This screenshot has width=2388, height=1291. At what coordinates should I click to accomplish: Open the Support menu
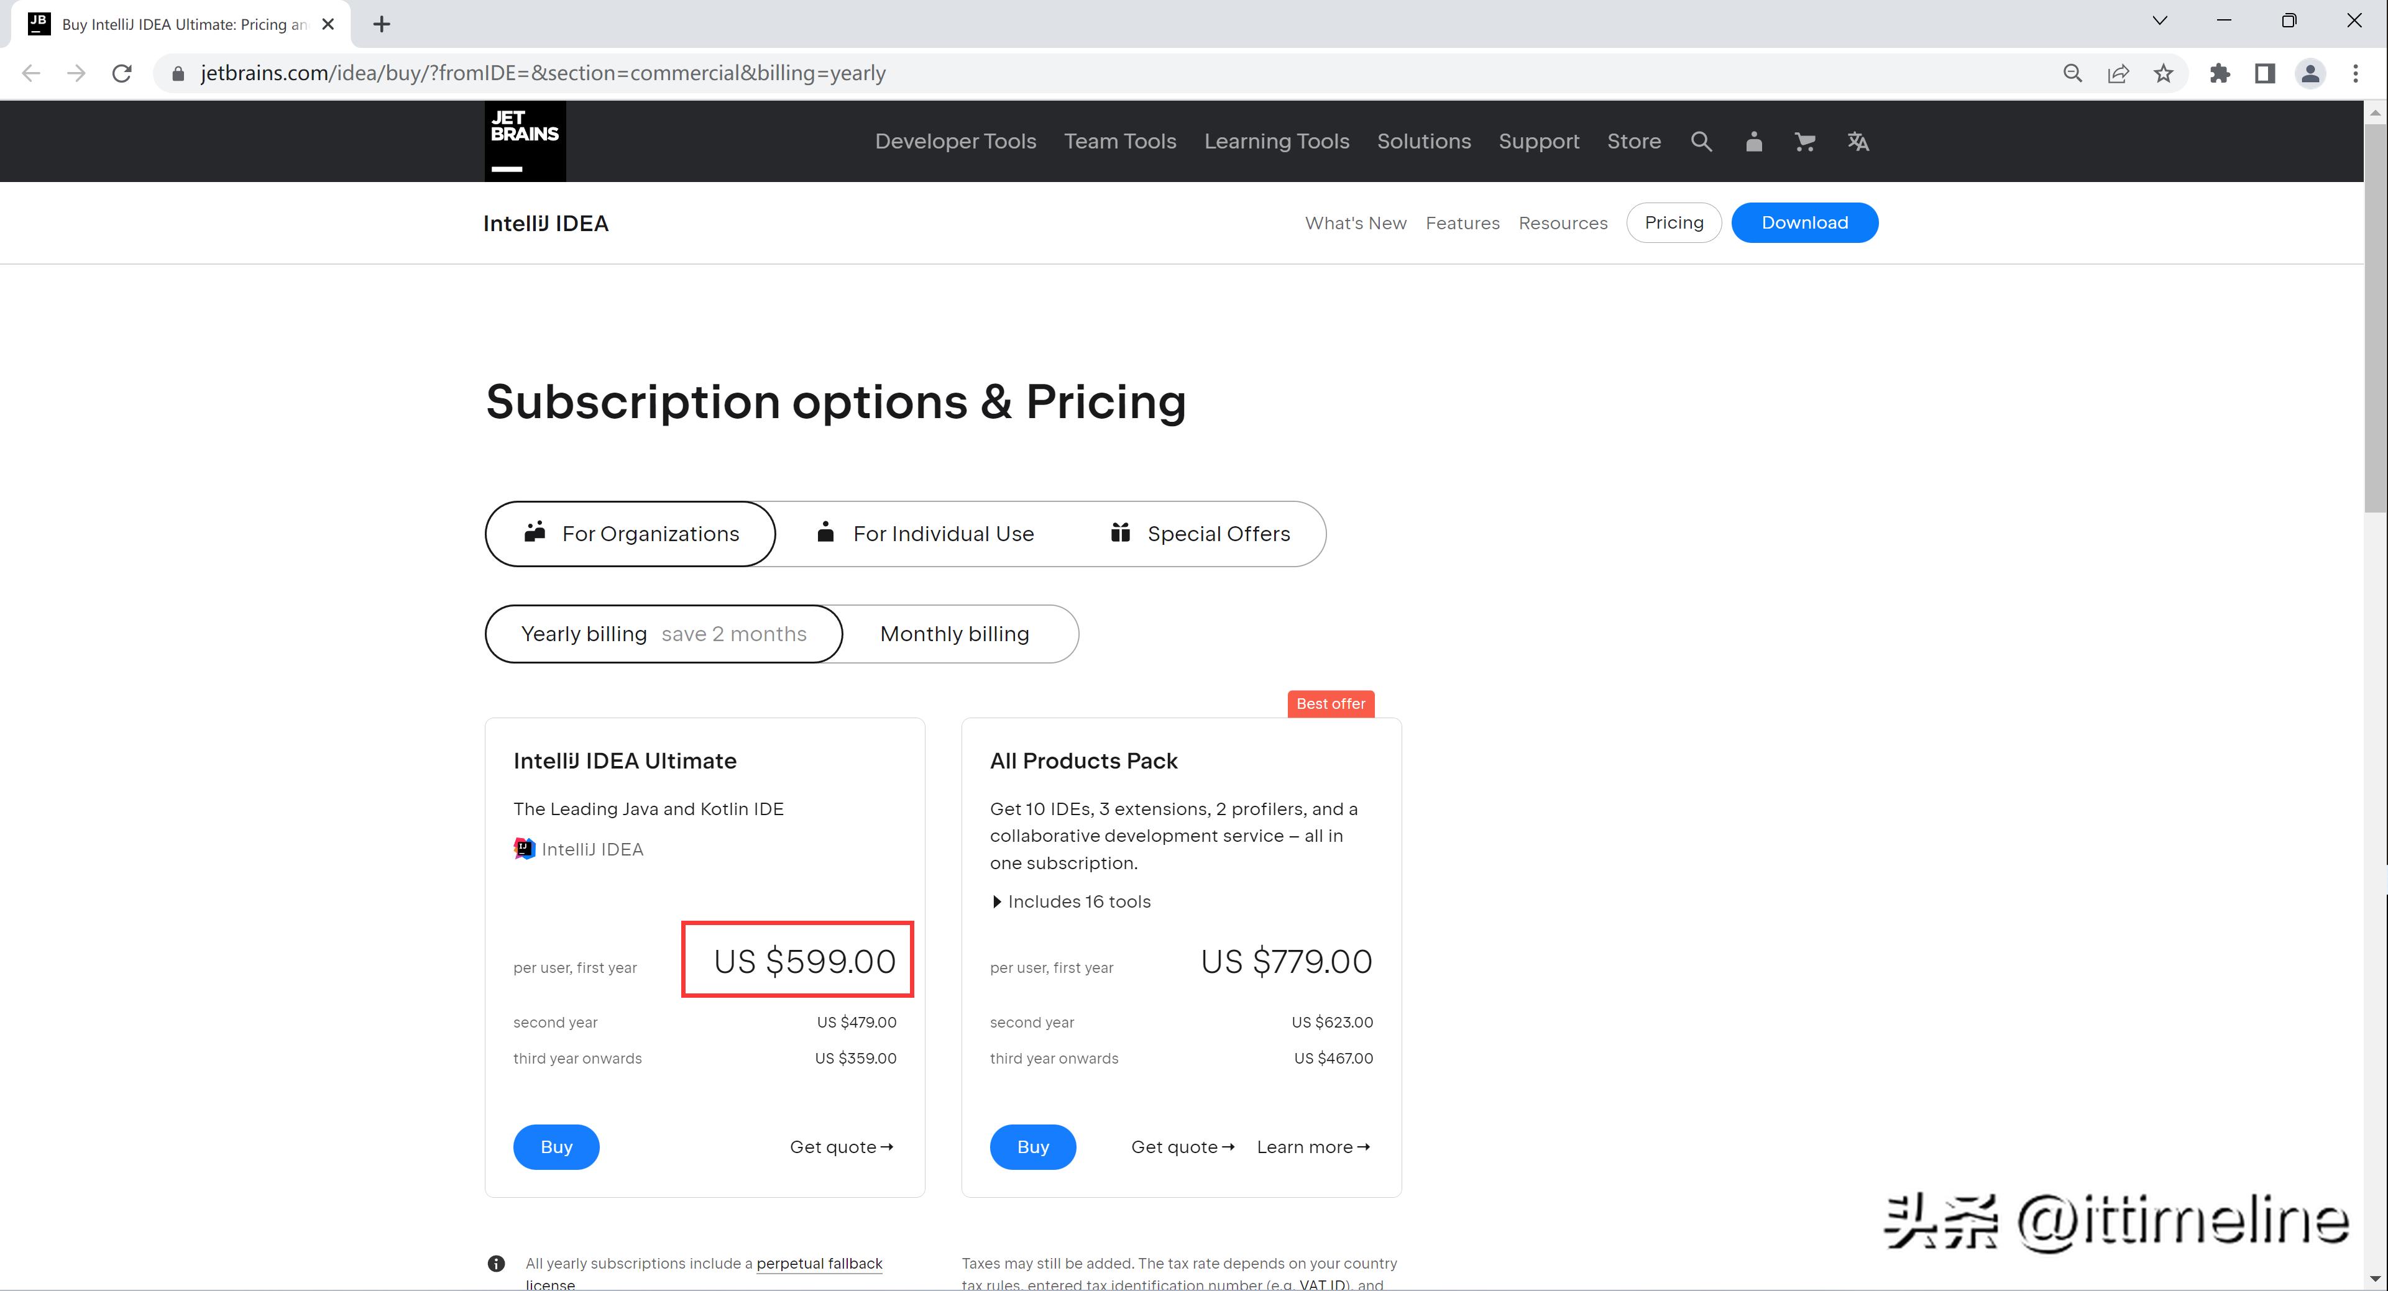coord(1539,142)
